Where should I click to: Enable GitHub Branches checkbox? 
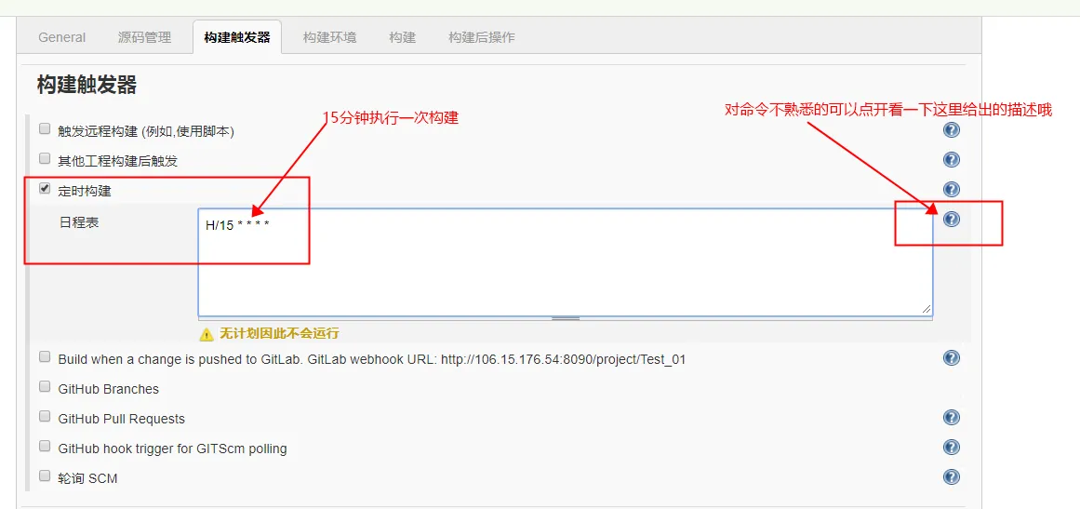coord(45,386)
